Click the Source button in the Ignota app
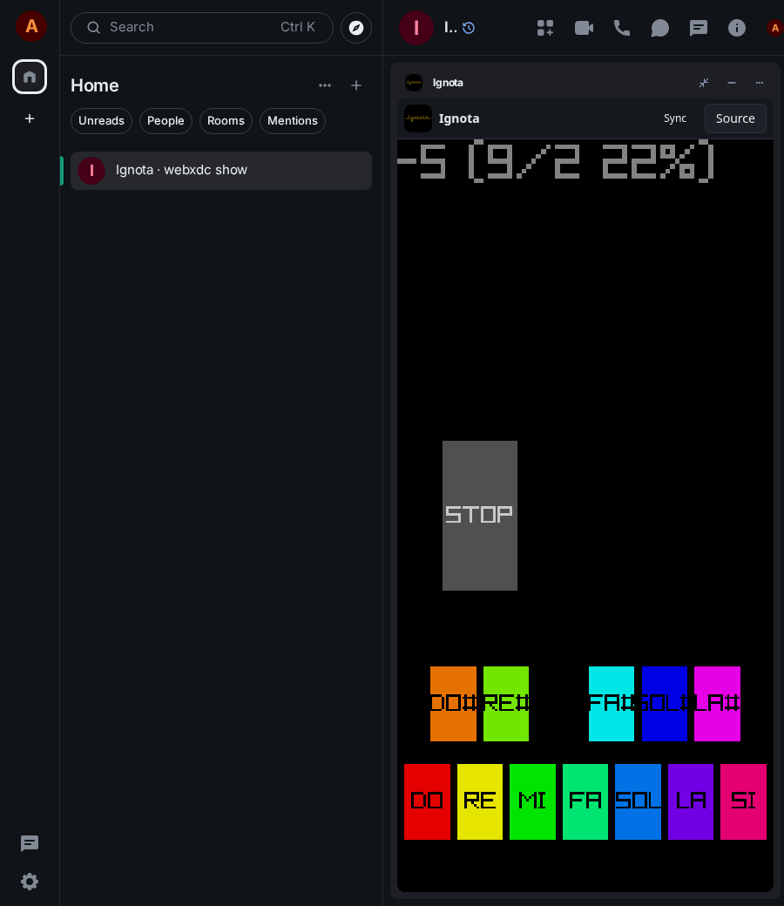This screenshot has height=906, width=784. 735,118
